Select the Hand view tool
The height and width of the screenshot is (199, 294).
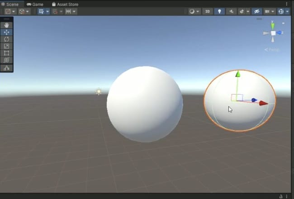coord(7,25)
